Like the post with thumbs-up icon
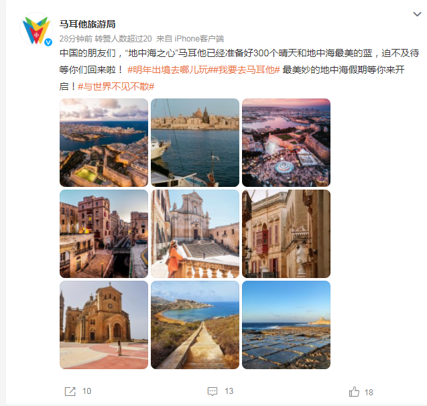The width and height of the screenshot is (427, 406). pos(354,392)
